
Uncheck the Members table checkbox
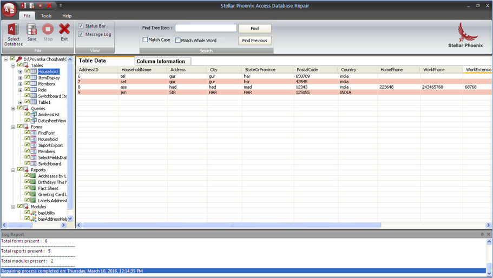click(27, 83)
